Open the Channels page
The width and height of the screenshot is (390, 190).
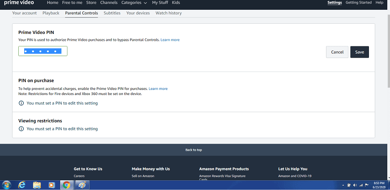109,2
